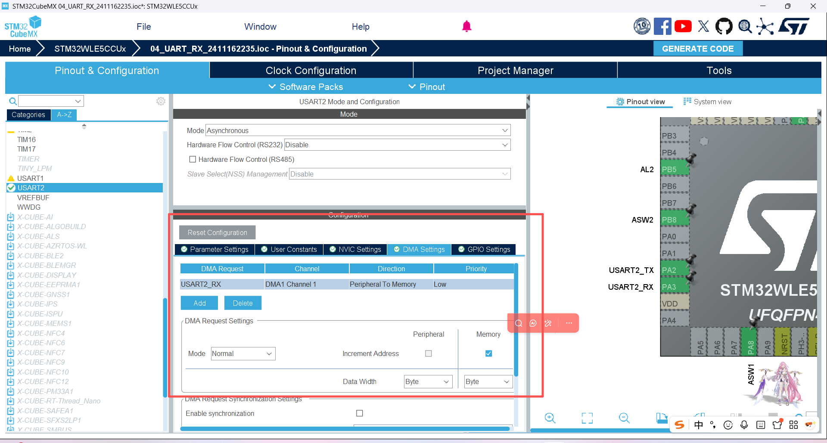This screenshot has height=443, width=827.
Task: Click the download icon next to X-CUBE-BLE2
Action: [11, 256]
